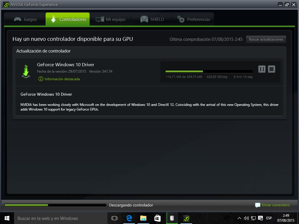299x224 pixels.
Task: Open the SHIELD tab
Action: click(x=152, y=19)
